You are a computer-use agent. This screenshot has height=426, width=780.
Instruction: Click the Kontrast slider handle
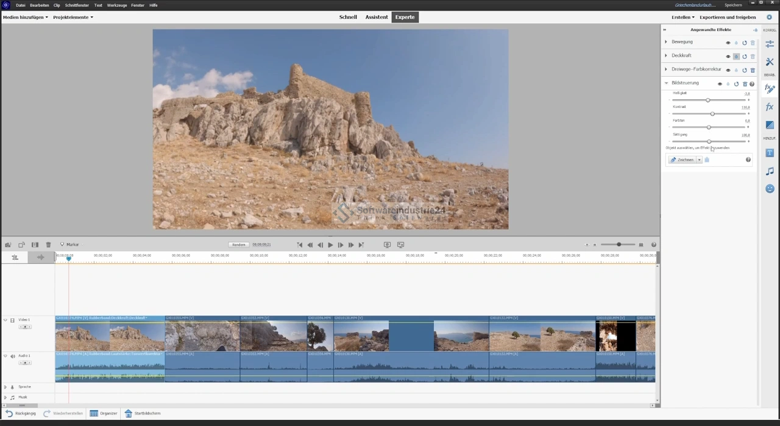712,113
